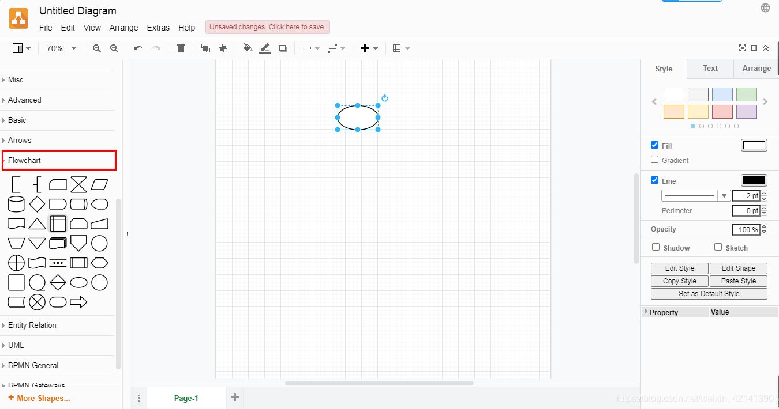Screen dimensions: 779x409
Task: Click the Edit Style button
Action: click(680, 268)
